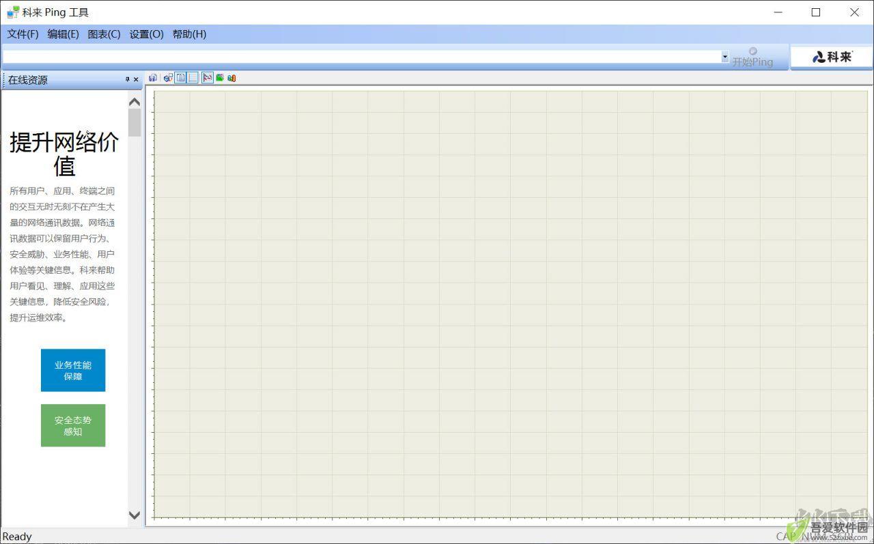
Task: Pin the 在线资源 panel
Action: (127, 80)
